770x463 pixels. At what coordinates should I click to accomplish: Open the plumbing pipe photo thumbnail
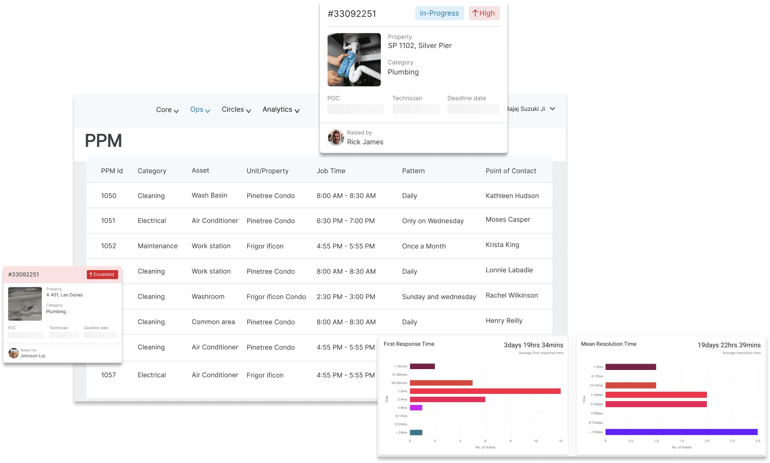coord(354,60)
